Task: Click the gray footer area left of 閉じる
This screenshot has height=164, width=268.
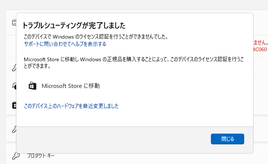Action: click(111, 139)
